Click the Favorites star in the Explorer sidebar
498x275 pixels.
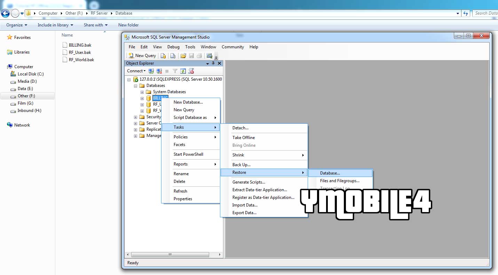pyautogui.click(x=10, y=38)
